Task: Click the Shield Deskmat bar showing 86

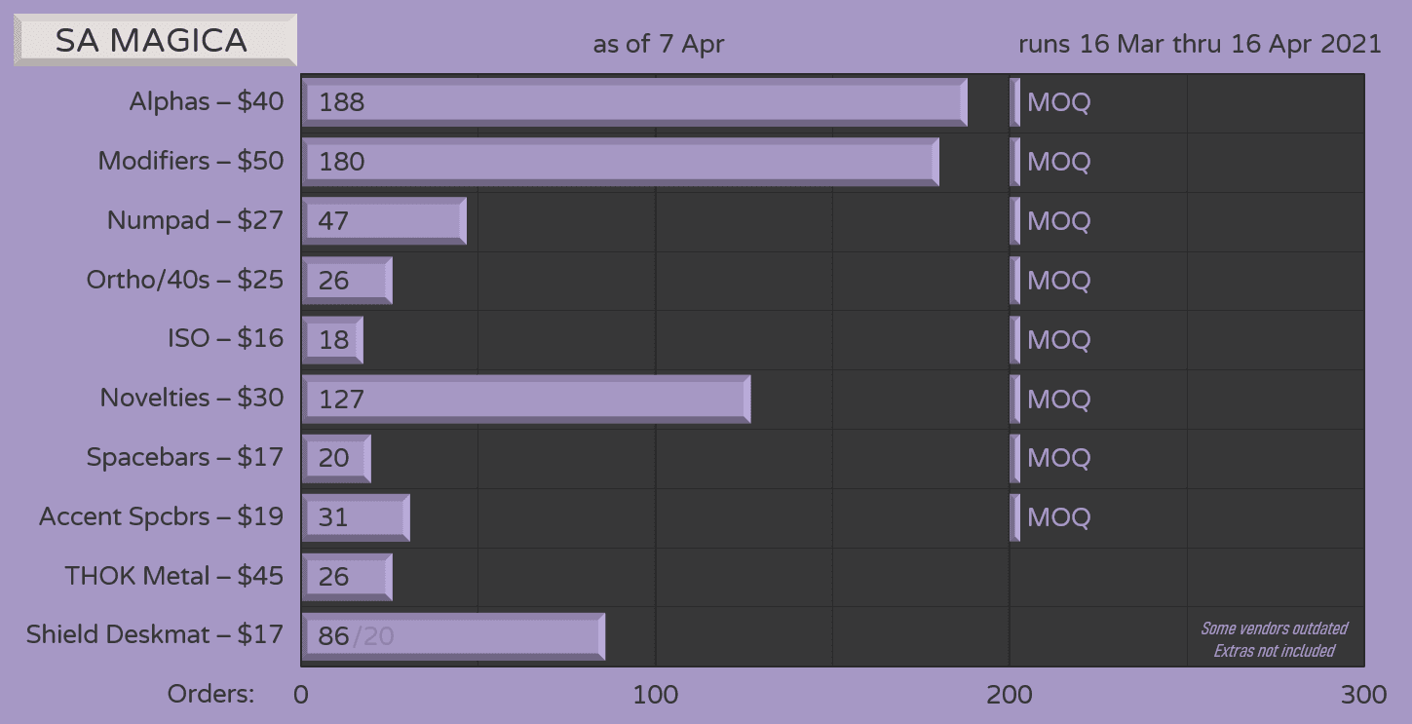Action: (x=453, y=636)
